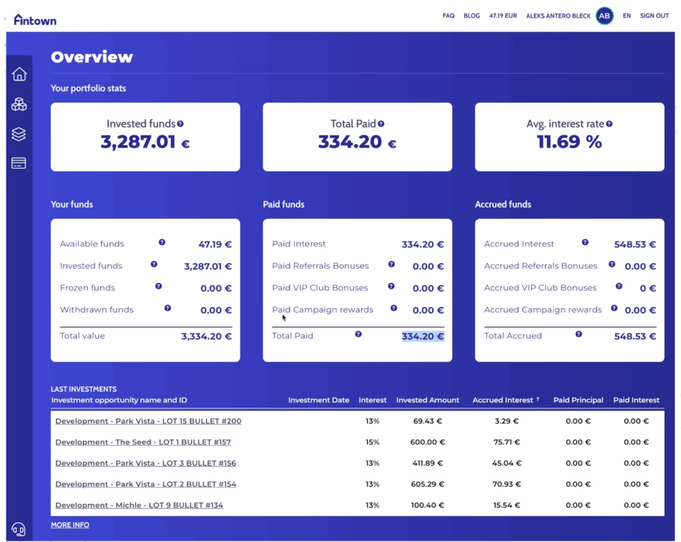Screen dimensions: 681x542
Task: Click help icon next to Available funds
Action: tap(162, 243)
